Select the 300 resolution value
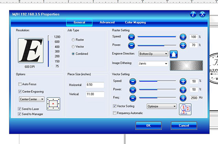218x144 pixels. point(57,51)
